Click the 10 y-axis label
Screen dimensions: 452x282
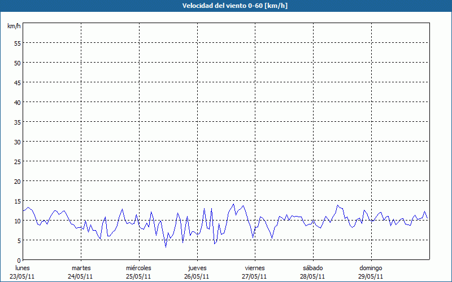(17, 221)
